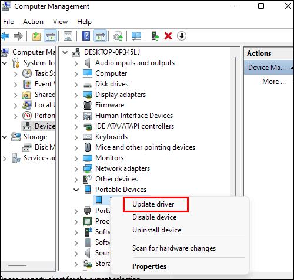Screen dimensions: 294x280
Task: Click the update driver toolbar icon
Action: pyautogui.click(x=155, y=36)
